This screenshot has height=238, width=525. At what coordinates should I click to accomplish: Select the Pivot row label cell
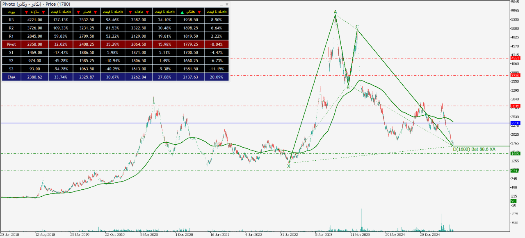(x=11, y=44)
